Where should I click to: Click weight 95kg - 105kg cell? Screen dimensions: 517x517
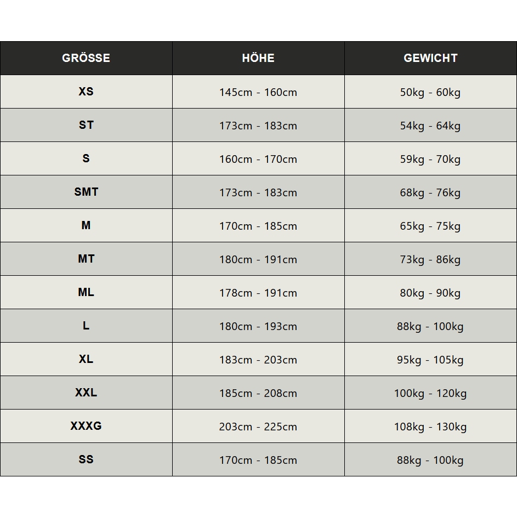(430, 359)
